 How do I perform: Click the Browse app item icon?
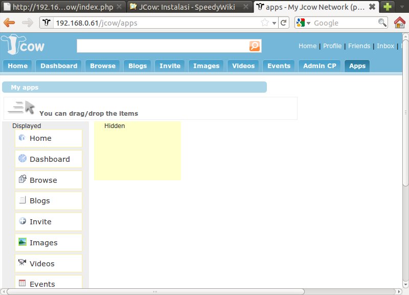[x=22, y=179]
